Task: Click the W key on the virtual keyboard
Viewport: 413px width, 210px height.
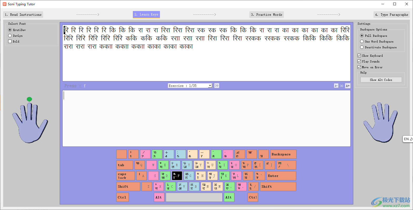Action: point(151,165)
